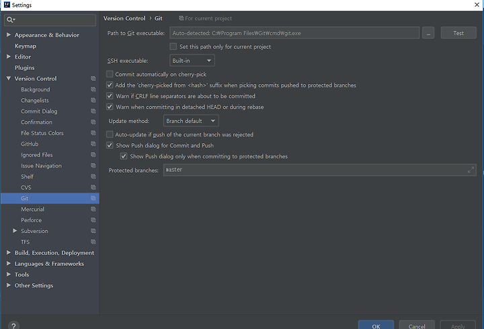Select the Commit Dialog settings page
Viewport: 484px width, 329px height.
[x=39, y=111]
